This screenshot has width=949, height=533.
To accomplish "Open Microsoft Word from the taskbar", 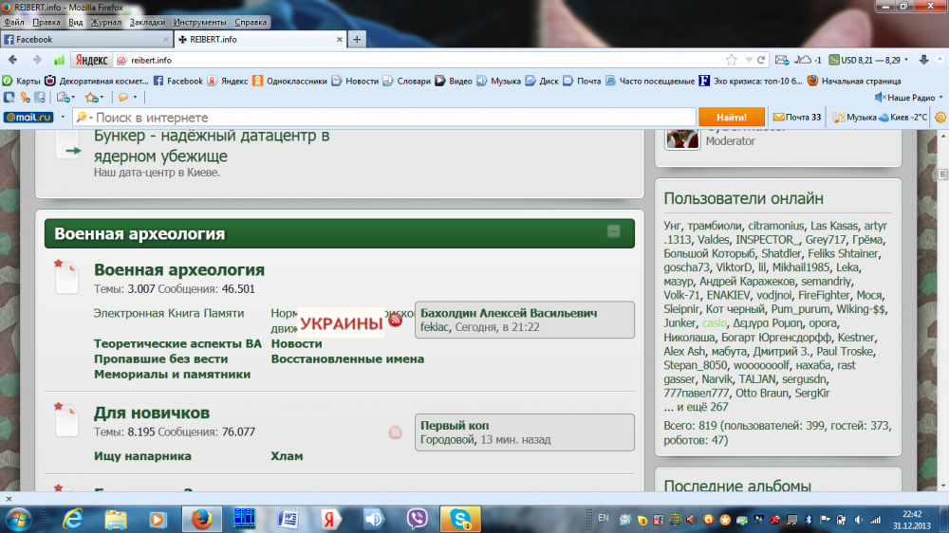I will coord(288,519).
